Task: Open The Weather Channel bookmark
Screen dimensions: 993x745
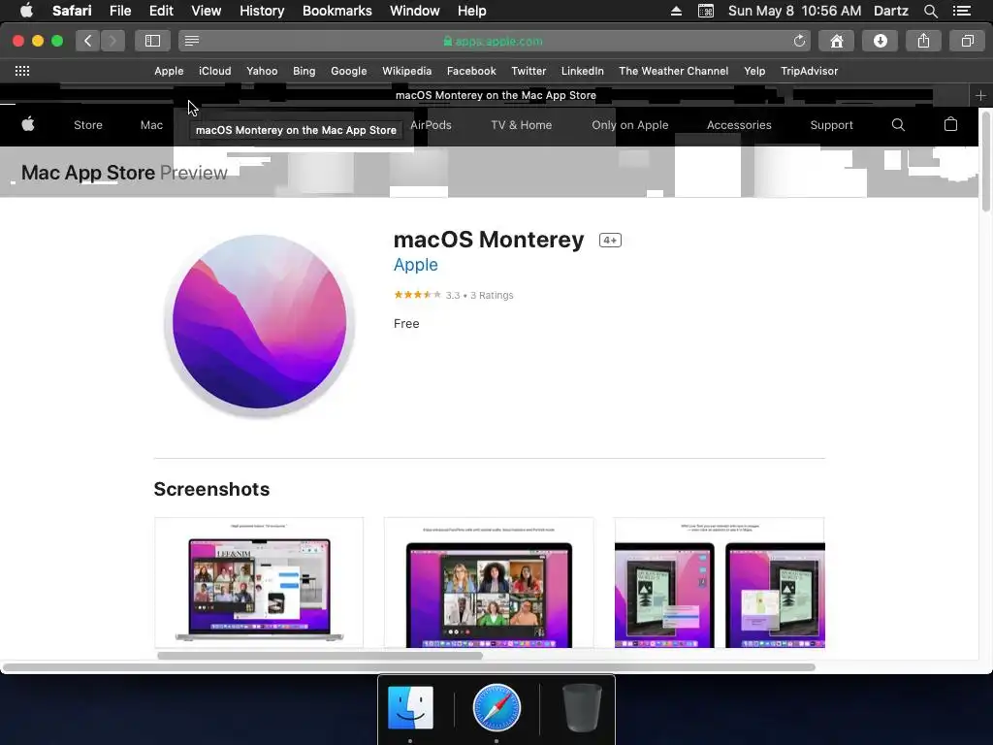Action: tap(674, 71)
